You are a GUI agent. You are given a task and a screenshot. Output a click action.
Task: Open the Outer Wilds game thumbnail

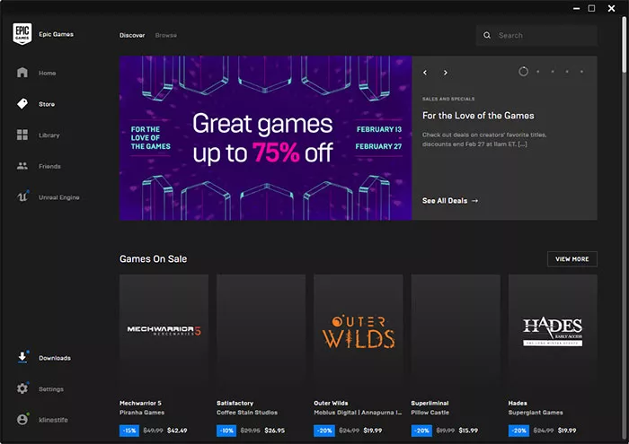358,330
